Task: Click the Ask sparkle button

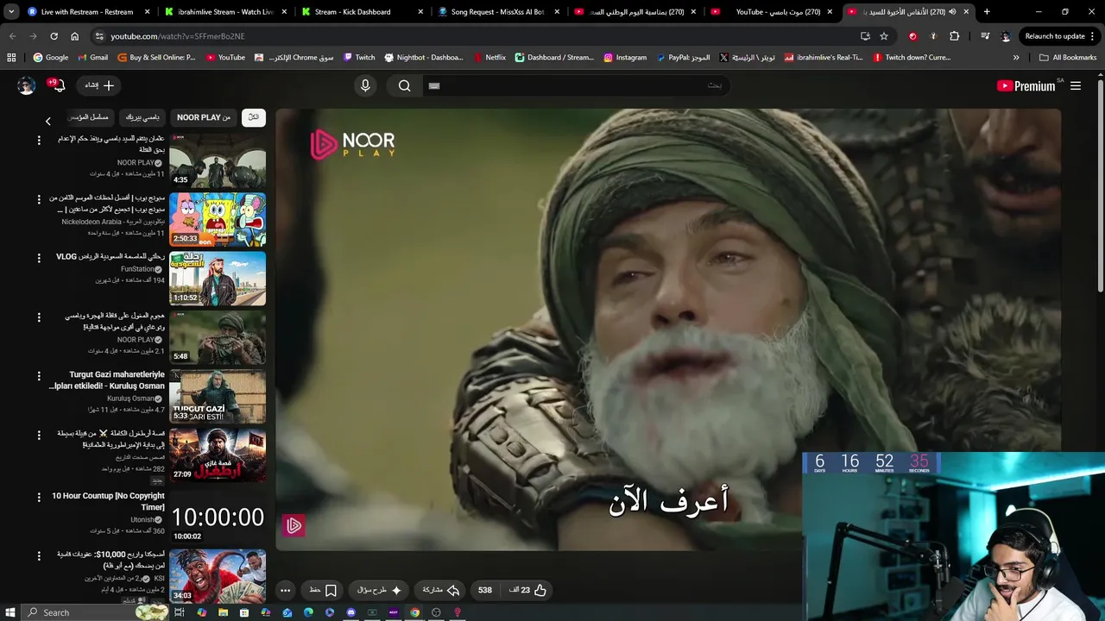Action: coord(380,590)
